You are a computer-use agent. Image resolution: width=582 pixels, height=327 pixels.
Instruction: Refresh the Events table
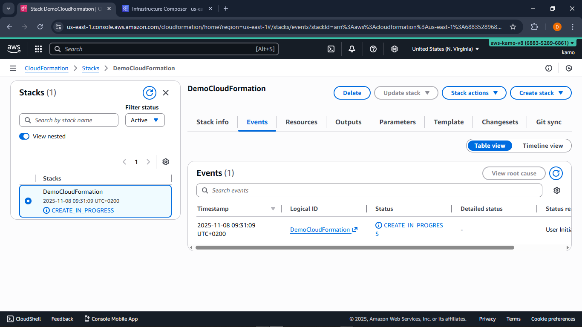pos(556,173)
